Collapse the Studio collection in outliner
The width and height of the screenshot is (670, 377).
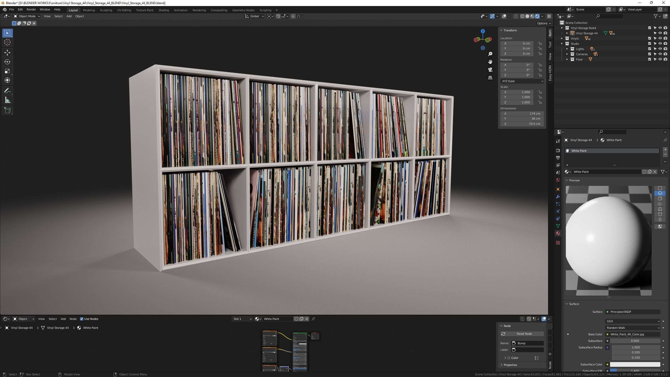click(x=562, y=44)
